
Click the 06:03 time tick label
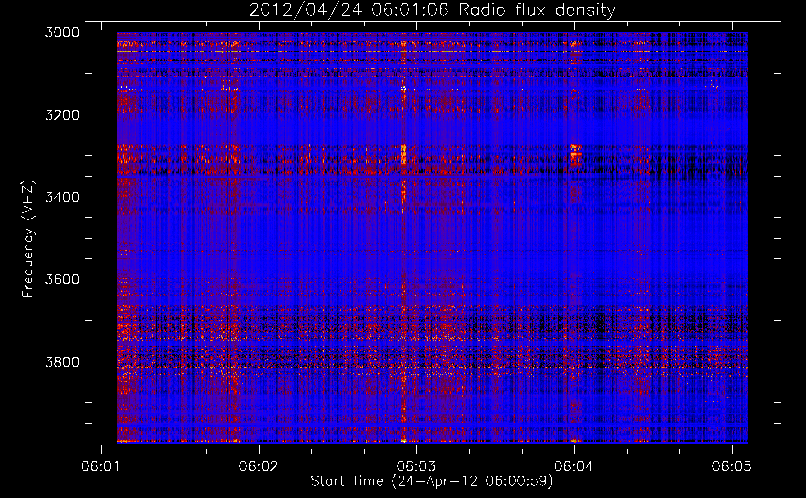coord(416,466)
